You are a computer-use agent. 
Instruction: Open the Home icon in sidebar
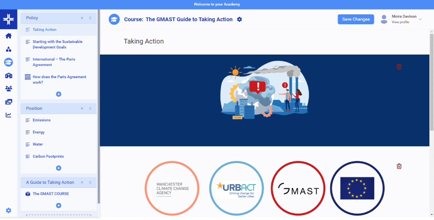click(9, 36)
